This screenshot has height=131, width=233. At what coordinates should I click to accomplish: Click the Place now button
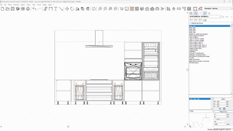[x=223, y=111]
